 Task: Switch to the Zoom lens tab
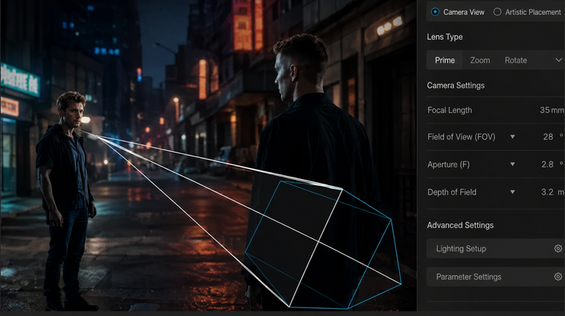point(480,60)
